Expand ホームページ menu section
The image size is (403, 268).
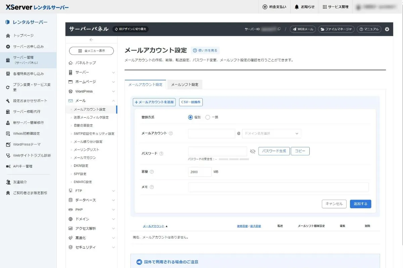(91, 82)
